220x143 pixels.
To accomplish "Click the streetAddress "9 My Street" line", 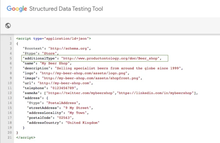I will click(x=60, y=108).
